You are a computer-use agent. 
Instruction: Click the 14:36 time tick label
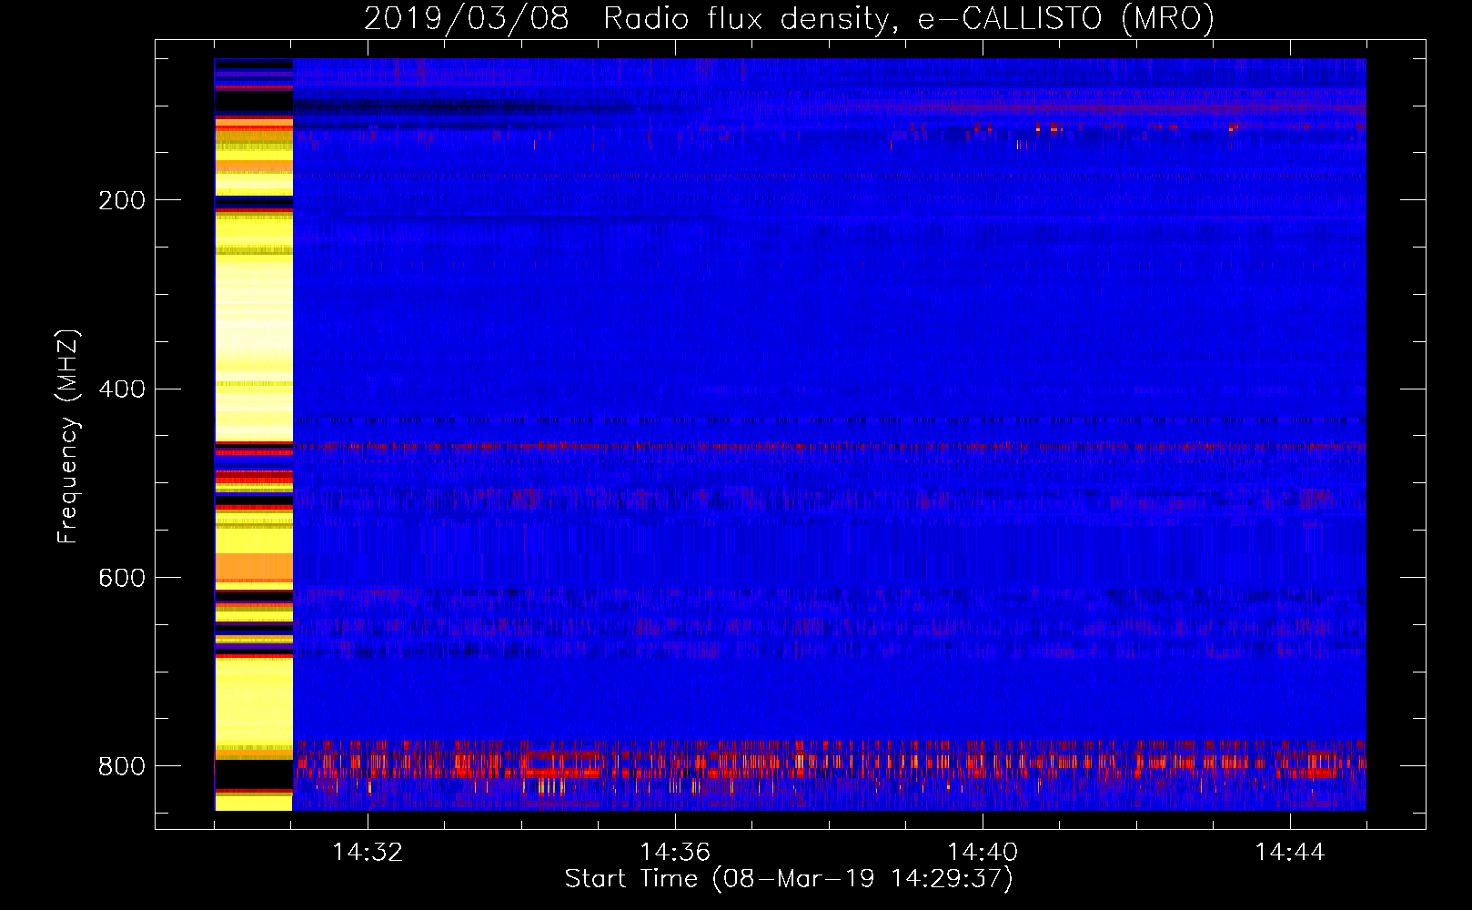(x=675, y=853)
